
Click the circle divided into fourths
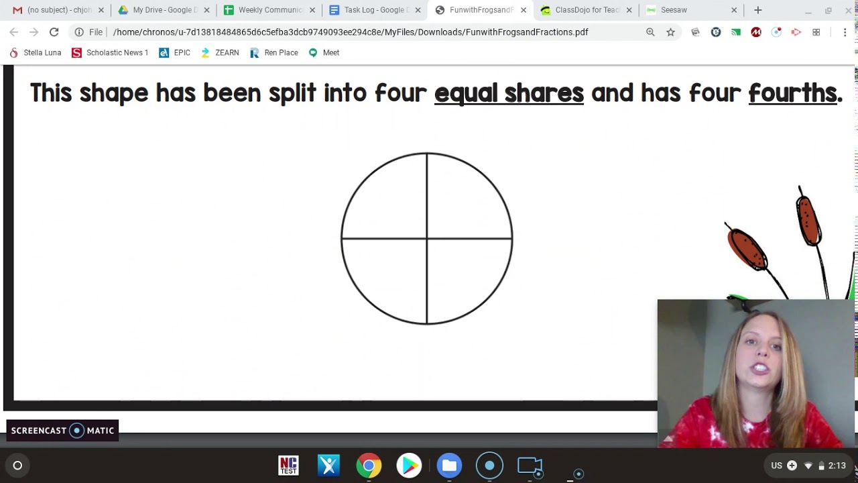(427, 239)
